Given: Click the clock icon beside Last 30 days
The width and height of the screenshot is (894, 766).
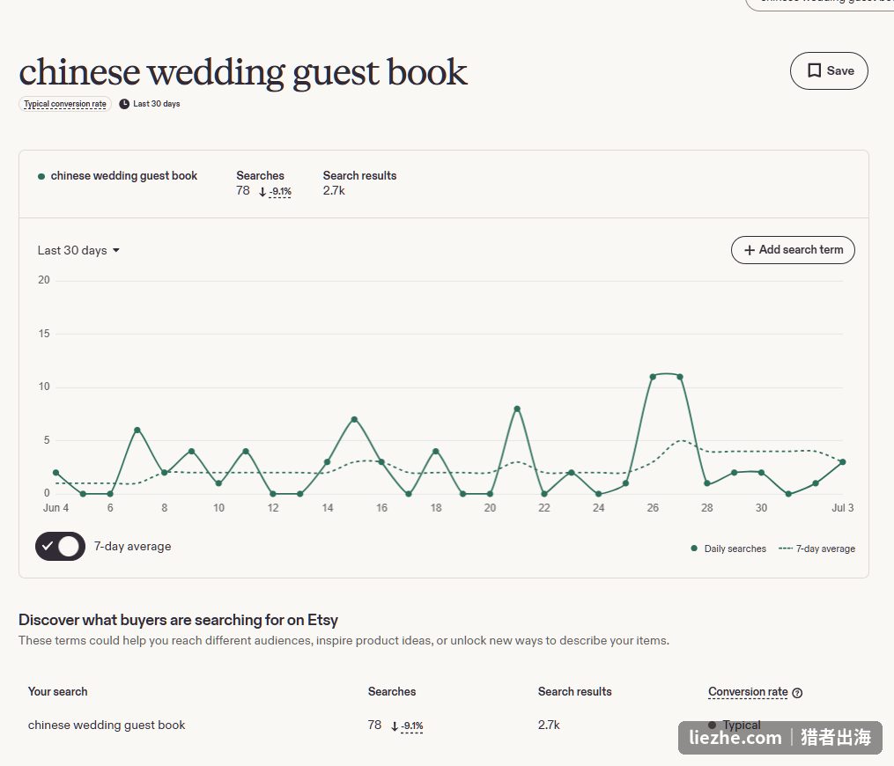Looking at the screenshot, I should click(x=123, y=104).
